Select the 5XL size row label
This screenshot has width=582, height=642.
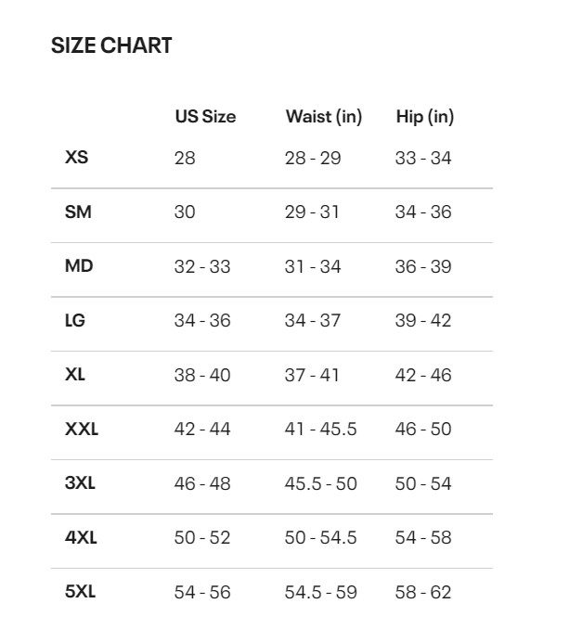(x=81, y=592)
